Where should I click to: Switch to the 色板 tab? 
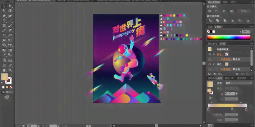pyautogui.click(x=210, y=27)
